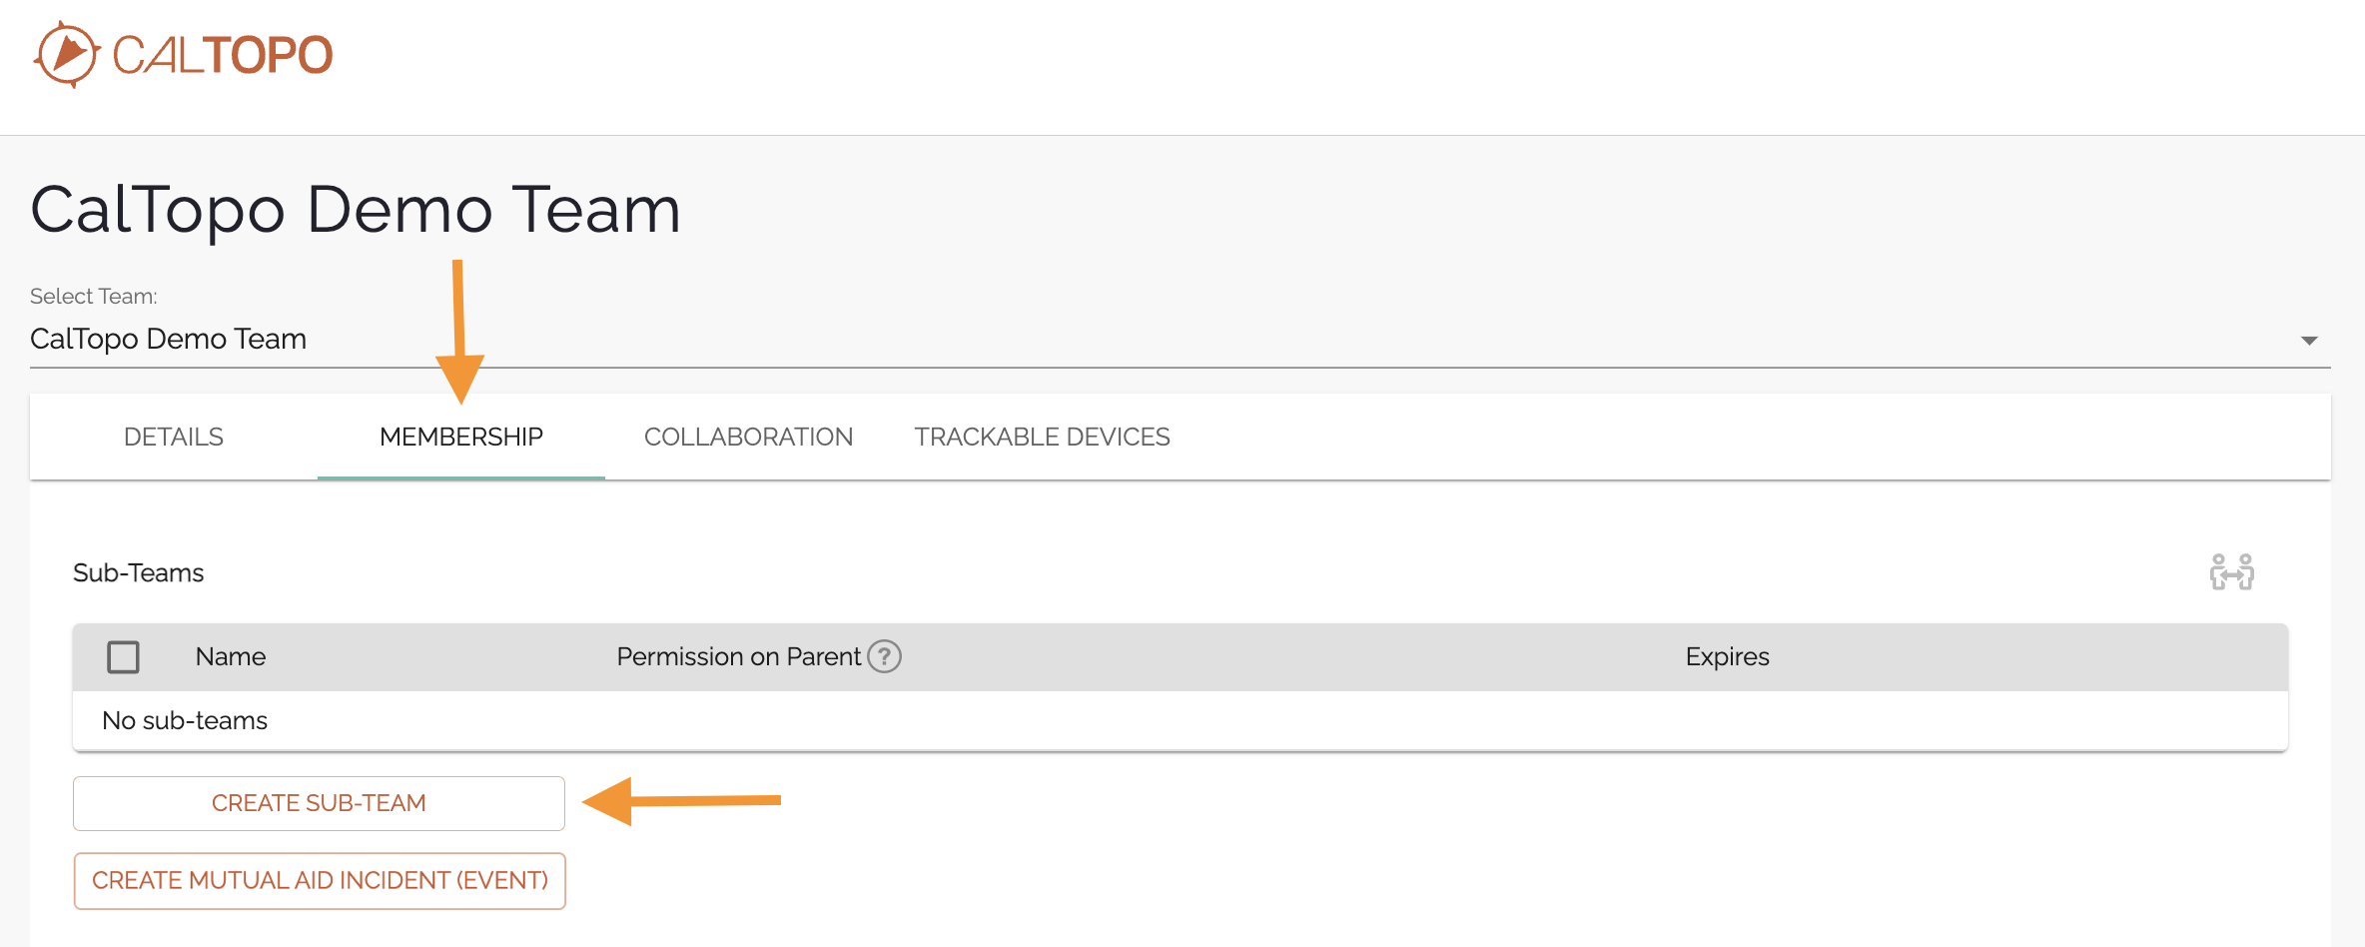Click the Select Team field label
2365x947 pixels.
click(x=94, y=296)
